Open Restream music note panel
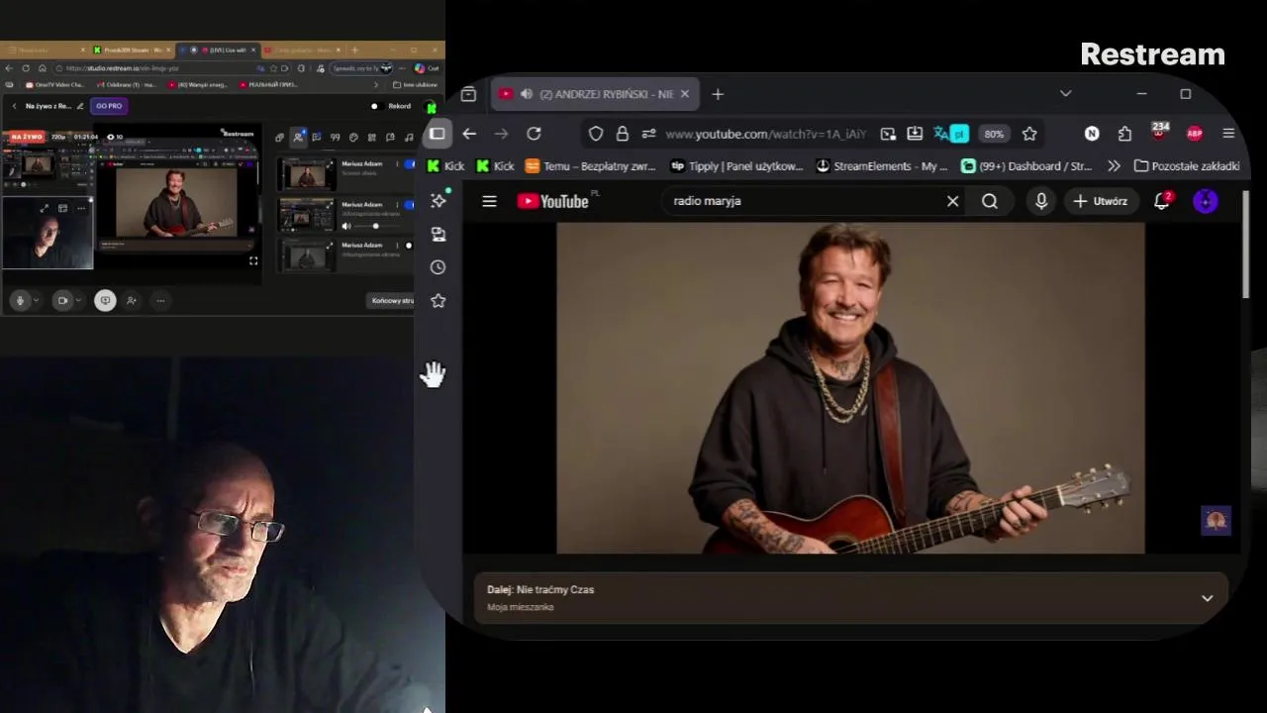The width and height of the screenshot is (1267, 713). coord(409,137)
